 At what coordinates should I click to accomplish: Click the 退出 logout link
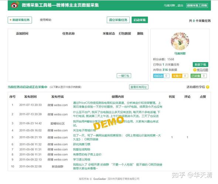coord(180,6)
